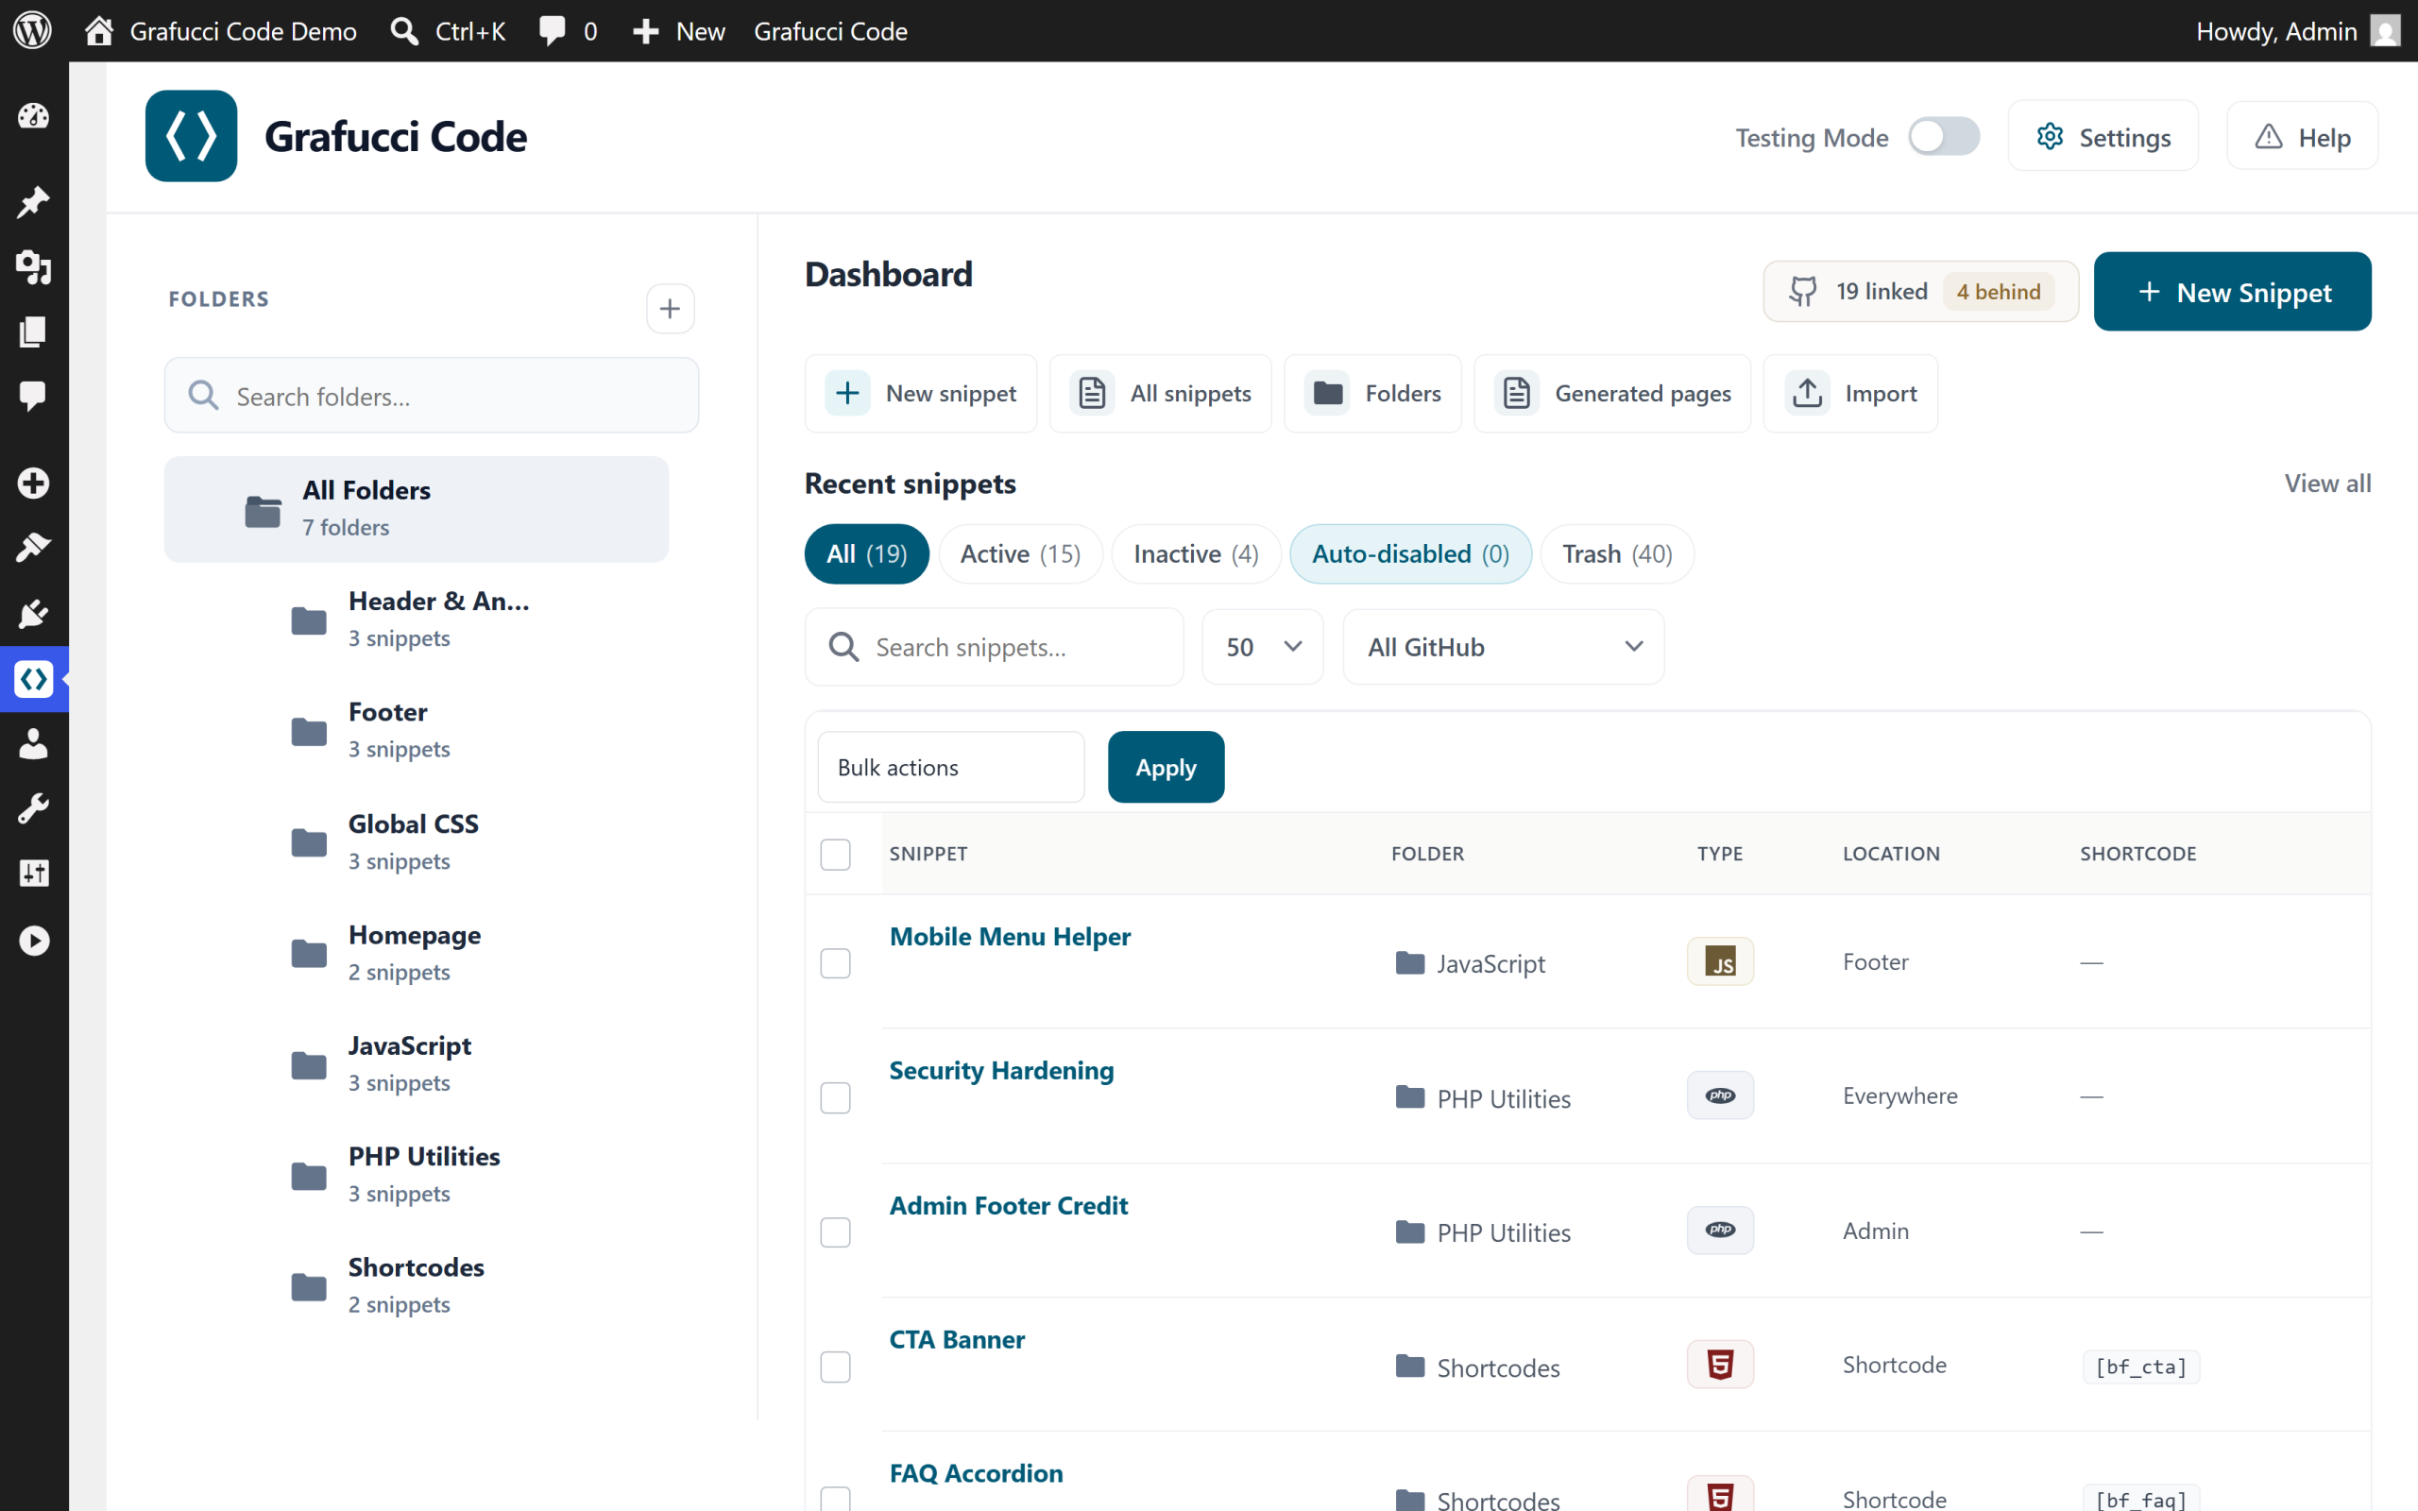Image resolution: width=2418 pixels, height=1511 pixels.
Task: Click the JS type badge for Mobile Menu Helper
Action: [1720, 961]
